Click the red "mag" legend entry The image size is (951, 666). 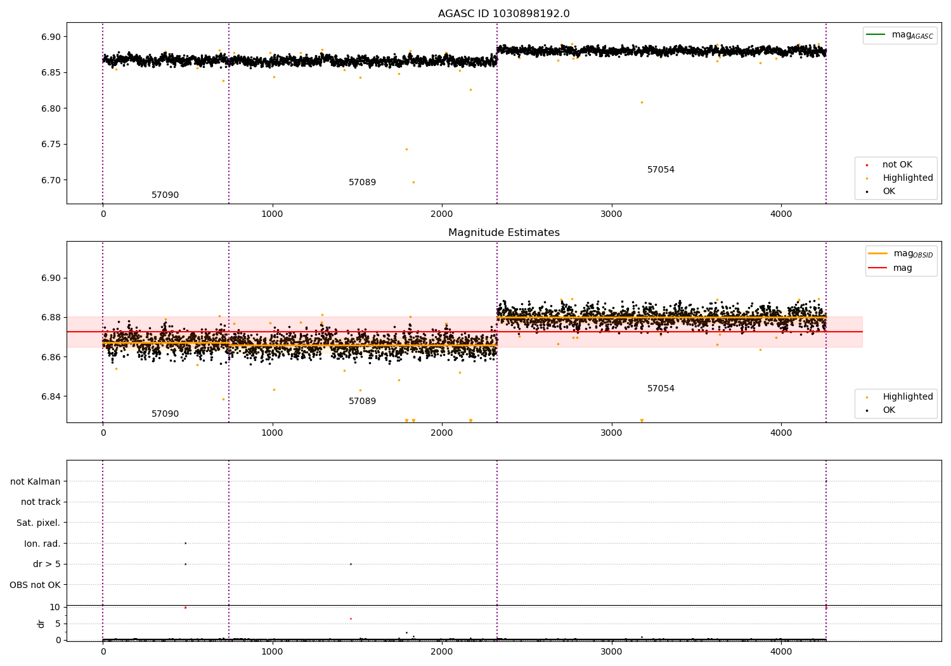click(x=891, y=268)
